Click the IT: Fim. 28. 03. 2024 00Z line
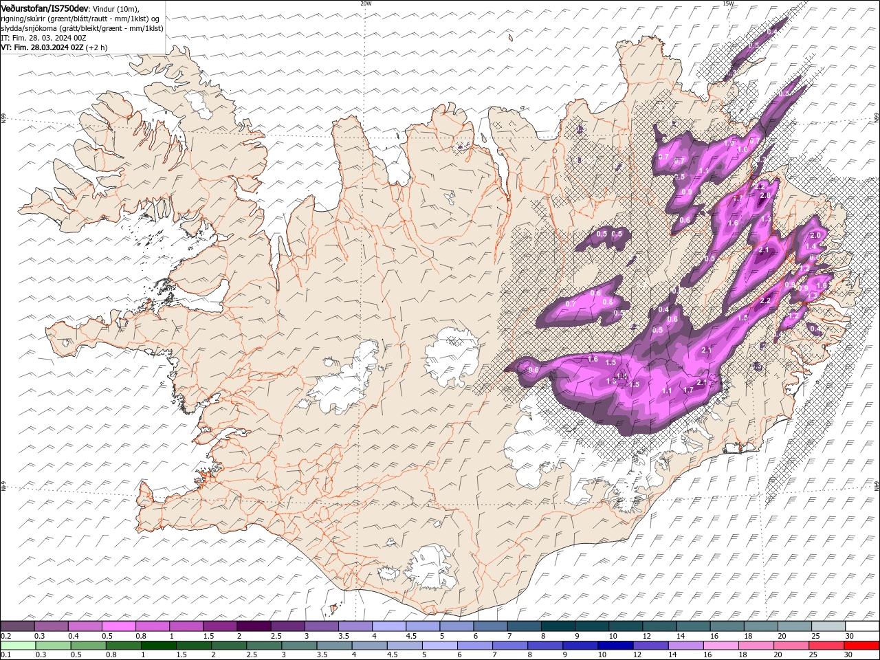Viewport: 880px width, 660px height. 43,38
